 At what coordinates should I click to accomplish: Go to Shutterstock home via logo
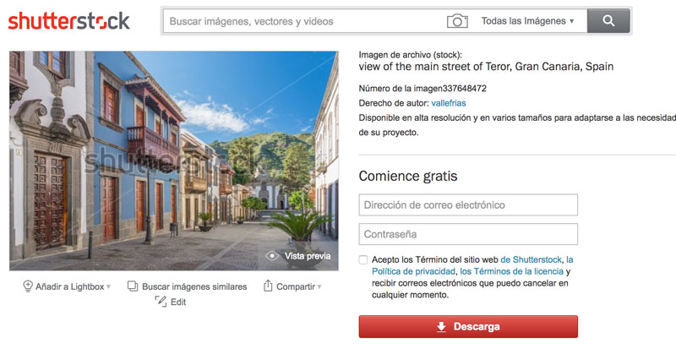coord(69,21)
